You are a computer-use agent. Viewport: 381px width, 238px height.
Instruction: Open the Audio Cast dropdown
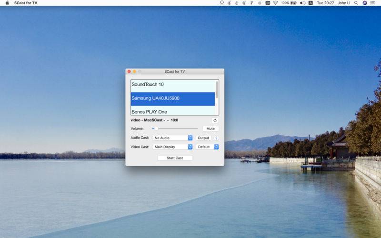click(x=172, y=138)
